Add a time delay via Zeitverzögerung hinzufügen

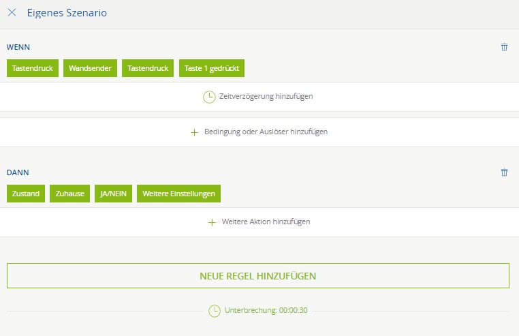pyautogui.click(x=266, y=97)
